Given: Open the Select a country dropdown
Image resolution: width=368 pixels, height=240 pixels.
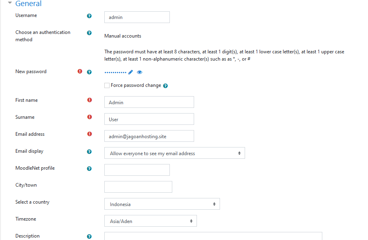Looking at the screenshot, I should pos(162,204).
